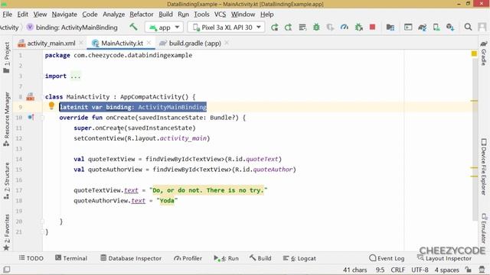Open the Run tool window
This screenshot has width=490, height=275.
coord(227,258)
